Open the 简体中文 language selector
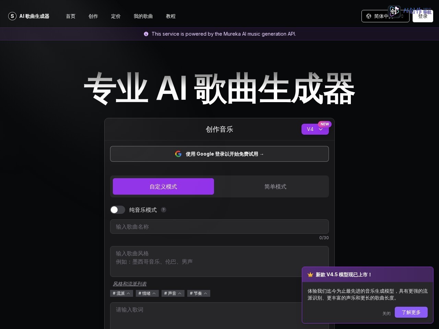This screenshot has width=439, height=329. [x=385, y=16]
